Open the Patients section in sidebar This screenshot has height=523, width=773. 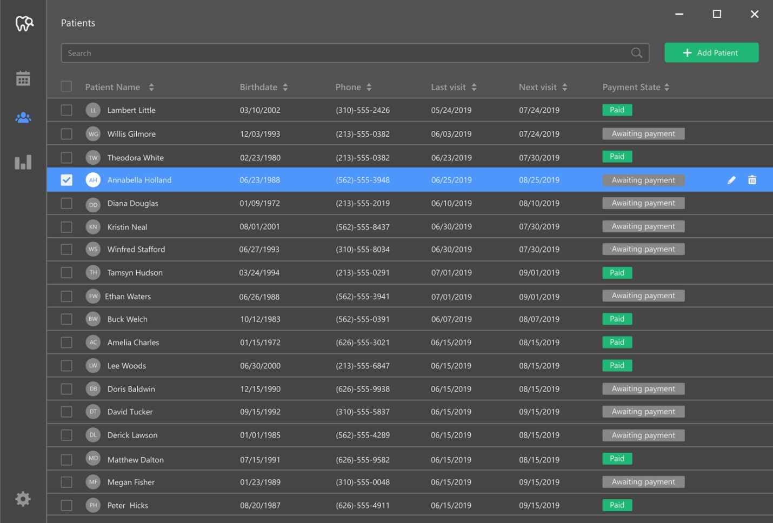tap(23, 118)
